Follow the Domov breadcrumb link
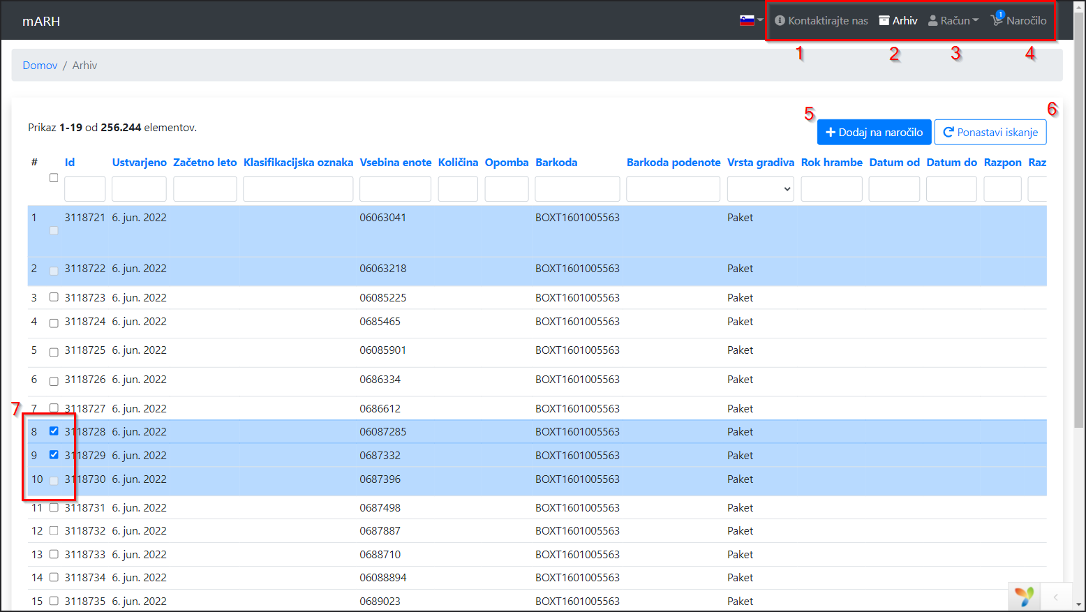The width and height of the screenshot is (1086, 612). click(40, 66)
